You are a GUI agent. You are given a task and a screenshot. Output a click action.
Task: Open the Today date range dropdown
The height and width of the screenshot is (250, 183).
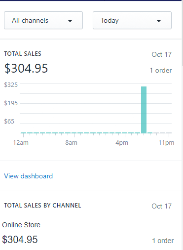pos(132,20)
